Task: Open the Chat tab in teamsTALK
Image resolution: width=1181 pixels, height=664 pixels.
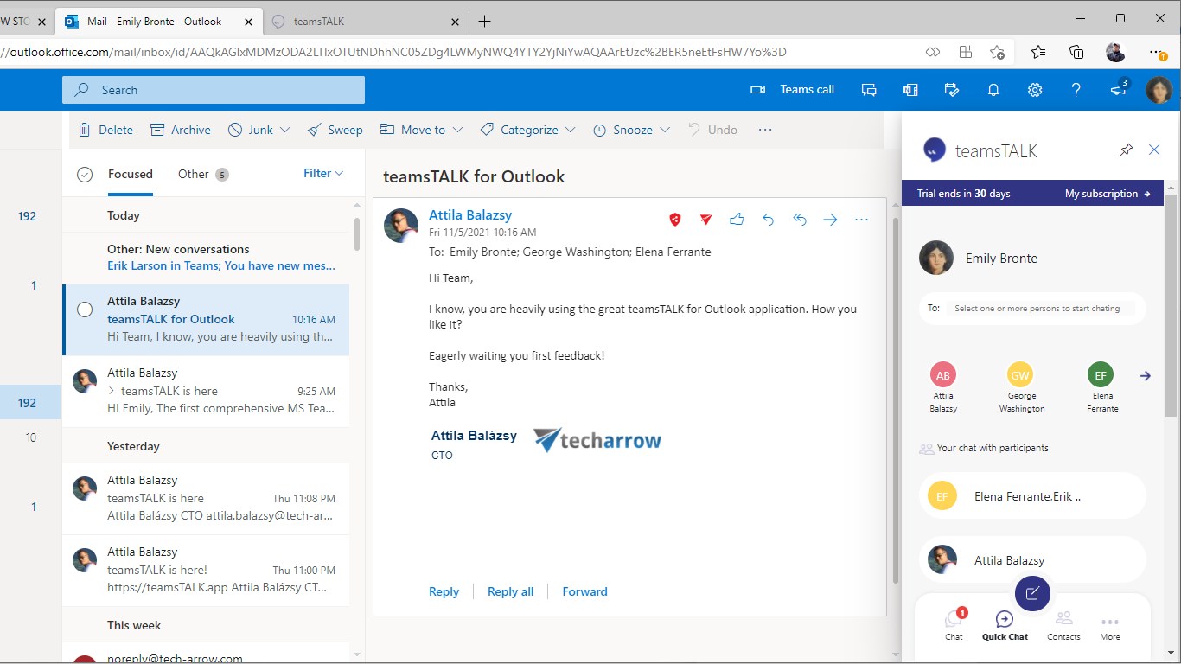Action: coord(954,624)
